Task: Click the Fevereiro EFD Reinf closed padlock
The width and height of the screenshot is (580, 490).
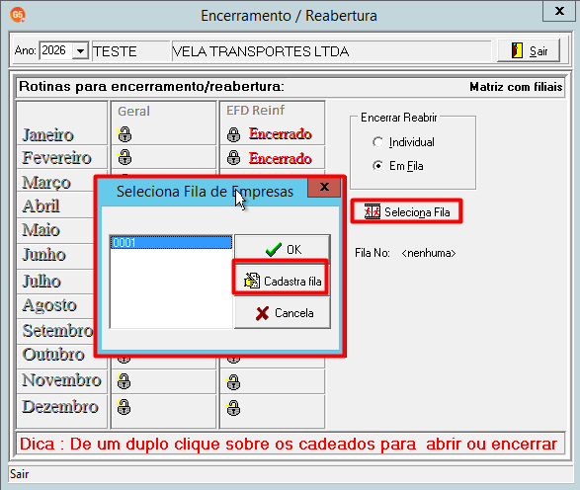Action: click(x=233, y=157)
